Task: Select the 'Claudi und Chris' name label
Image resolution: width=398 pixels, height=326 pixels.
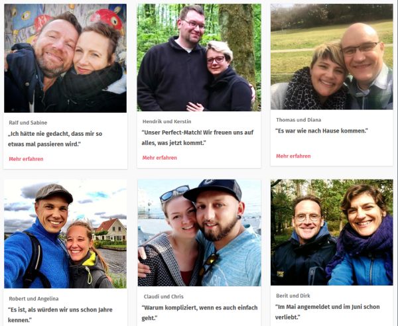Action: tap(163, 297)
